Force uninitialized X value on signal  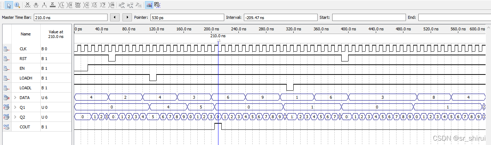[28, 5]
